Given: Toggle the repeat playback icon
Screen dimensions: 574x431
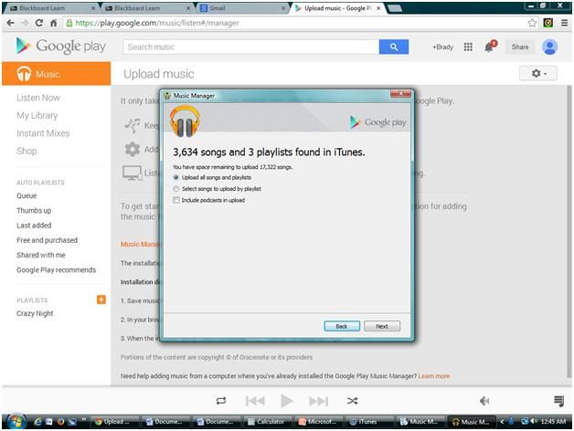Looking at the screenshot, I should [221, 401].
